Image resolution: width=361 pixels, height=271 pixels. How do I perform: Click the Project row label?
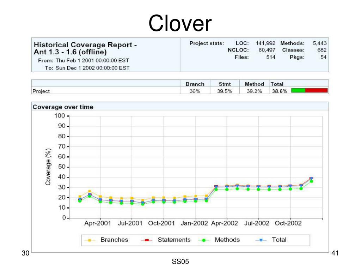click(41, 91)
